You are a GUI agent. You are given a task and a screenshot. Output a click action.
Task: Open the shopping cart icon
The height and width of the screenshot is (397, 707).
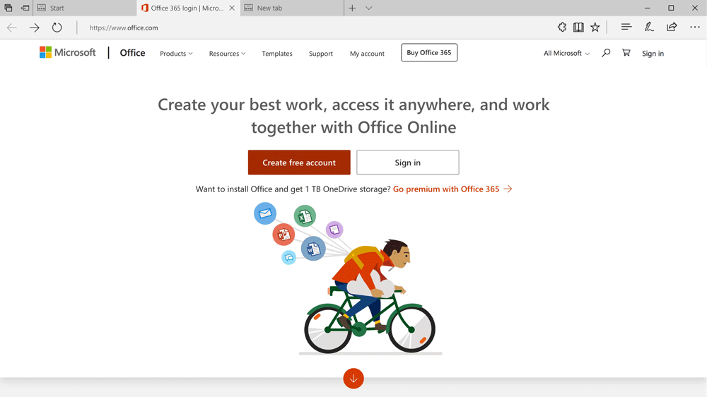point(626,53)
